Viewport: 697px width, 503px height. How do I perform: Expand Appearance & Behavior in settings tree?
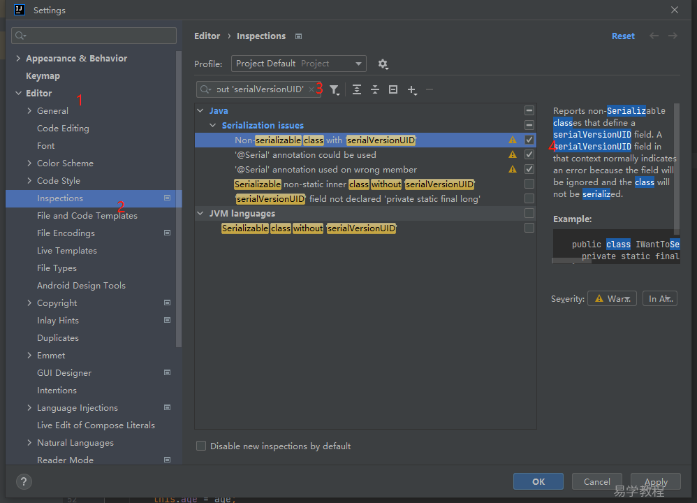click(x=18, y=58)
